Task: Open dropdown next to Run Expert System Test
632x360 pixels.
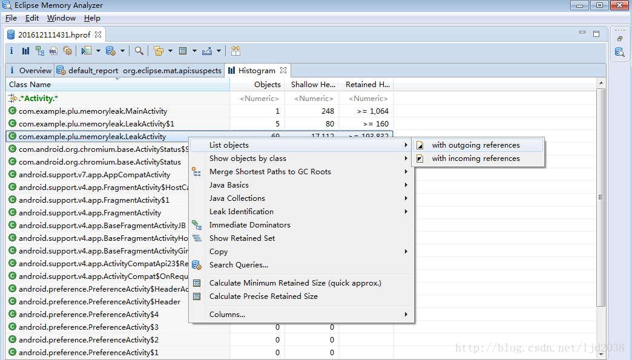Action: tap(98, 51)
